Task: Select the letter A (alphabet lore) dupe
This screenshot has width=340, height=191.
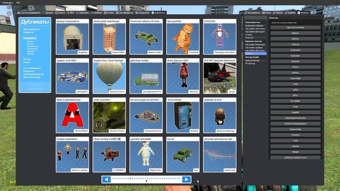Action: click(x=72, y=115)
